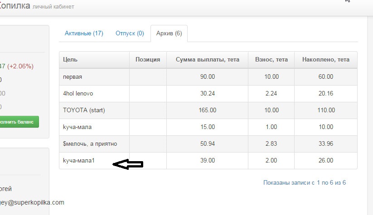The height and width of the screenshot is (215, 373).
Task: Click accumulated value 110.00
Action: [326, 110]
